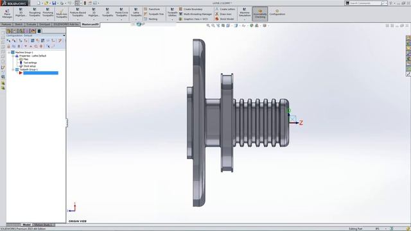The height and width of the screenshot is (231, 411).
Task: Click the Nesting command
Action: point(151,19)
